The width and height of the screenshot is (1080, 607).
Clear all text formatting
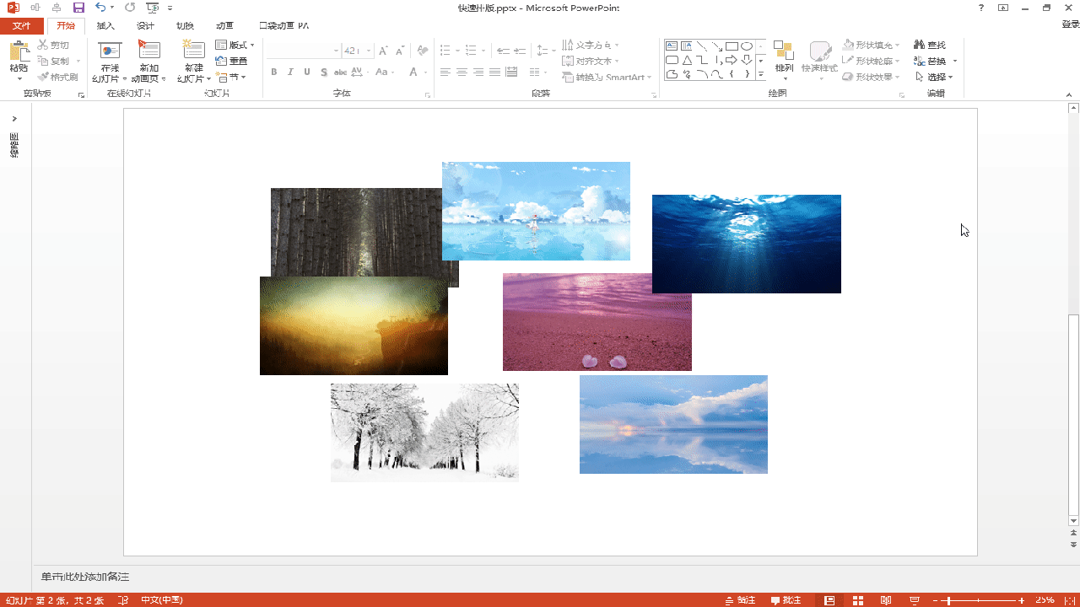point(423,51)
